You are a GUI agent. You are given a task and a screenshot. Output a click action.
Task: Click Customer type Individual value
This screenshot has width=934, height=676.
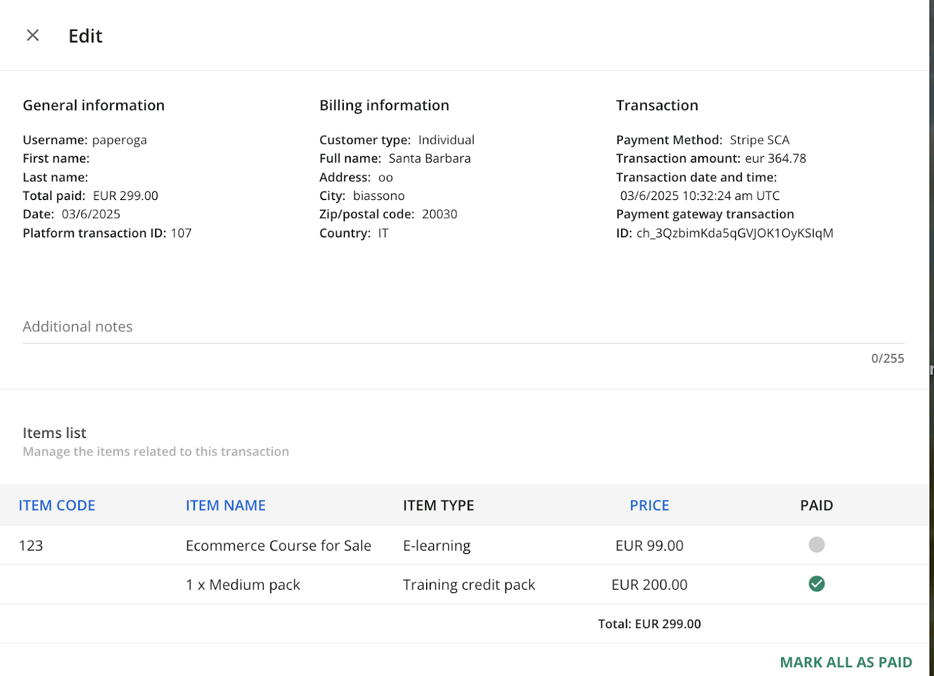coord(446,140)
